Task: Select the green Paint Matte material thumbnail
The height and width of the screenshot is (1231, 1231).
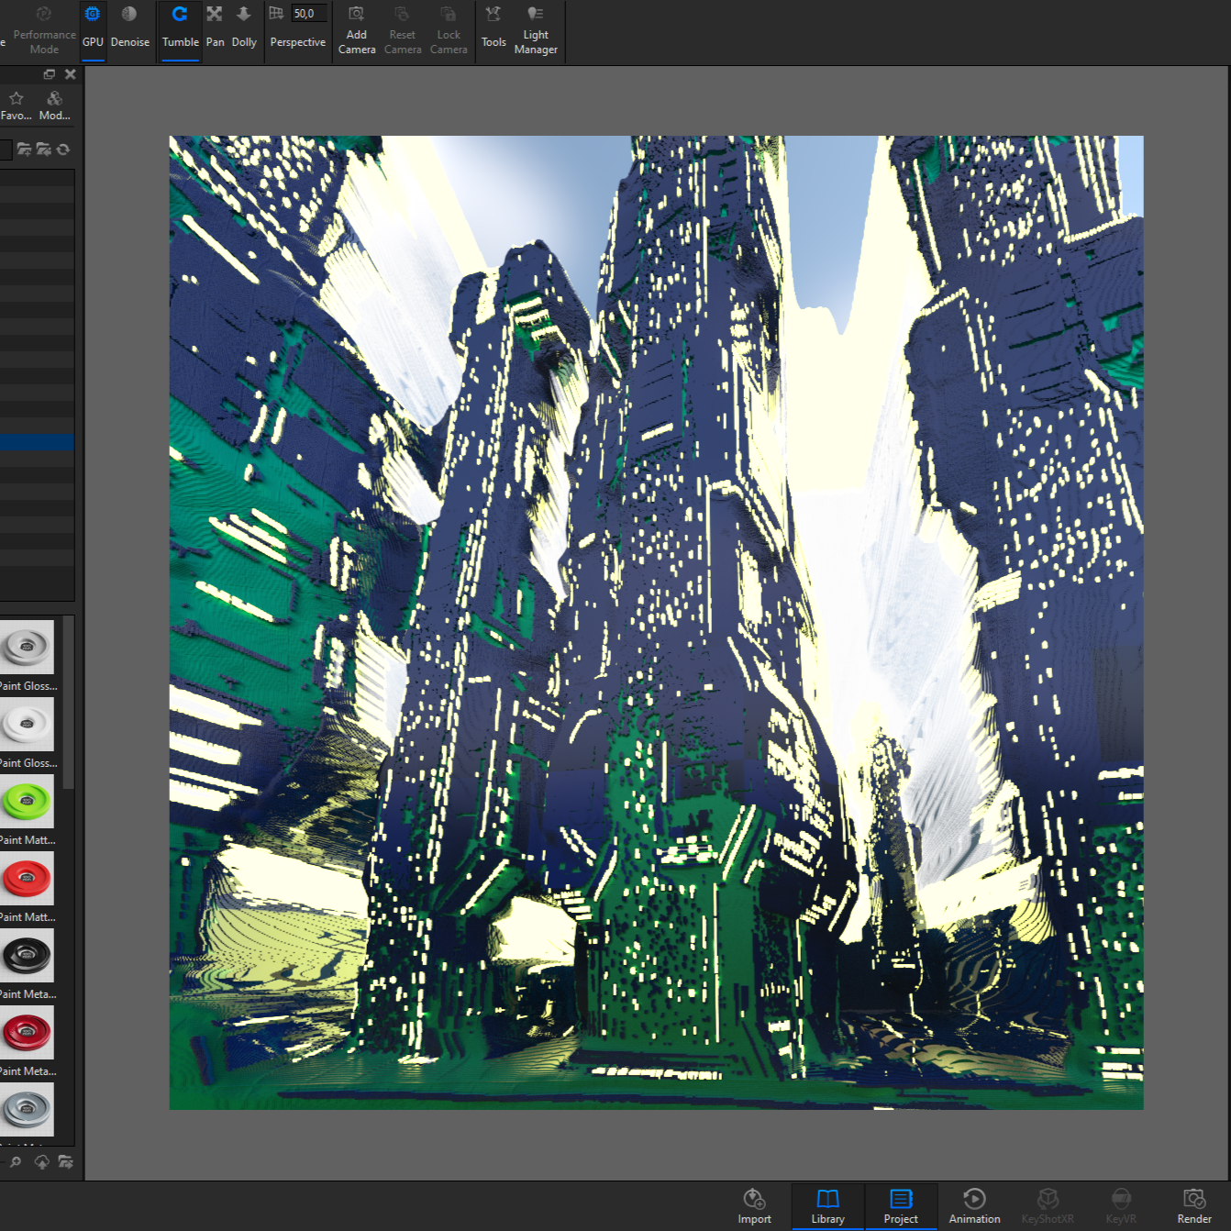Action: (28, 801)
